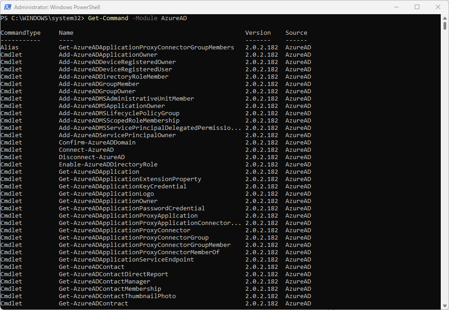Click the 'Name' column header
The image size is (449, 310).
coord(66,33)
